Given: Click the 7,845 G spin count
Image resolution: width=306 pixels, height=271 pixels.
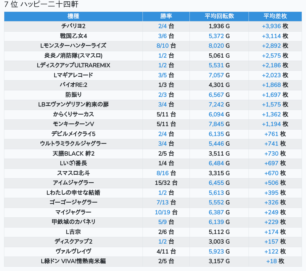Looking at the screenshot, I should 219,124.
